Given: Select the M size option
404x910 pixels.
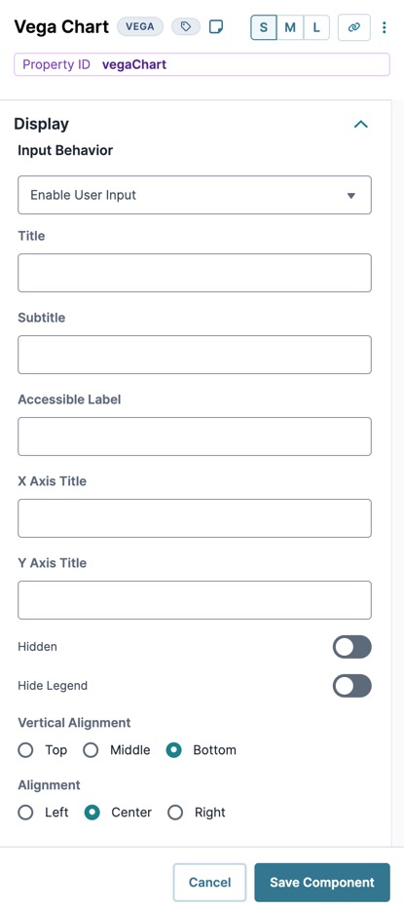Looking at the screenshot, I should tap(290, 27).
